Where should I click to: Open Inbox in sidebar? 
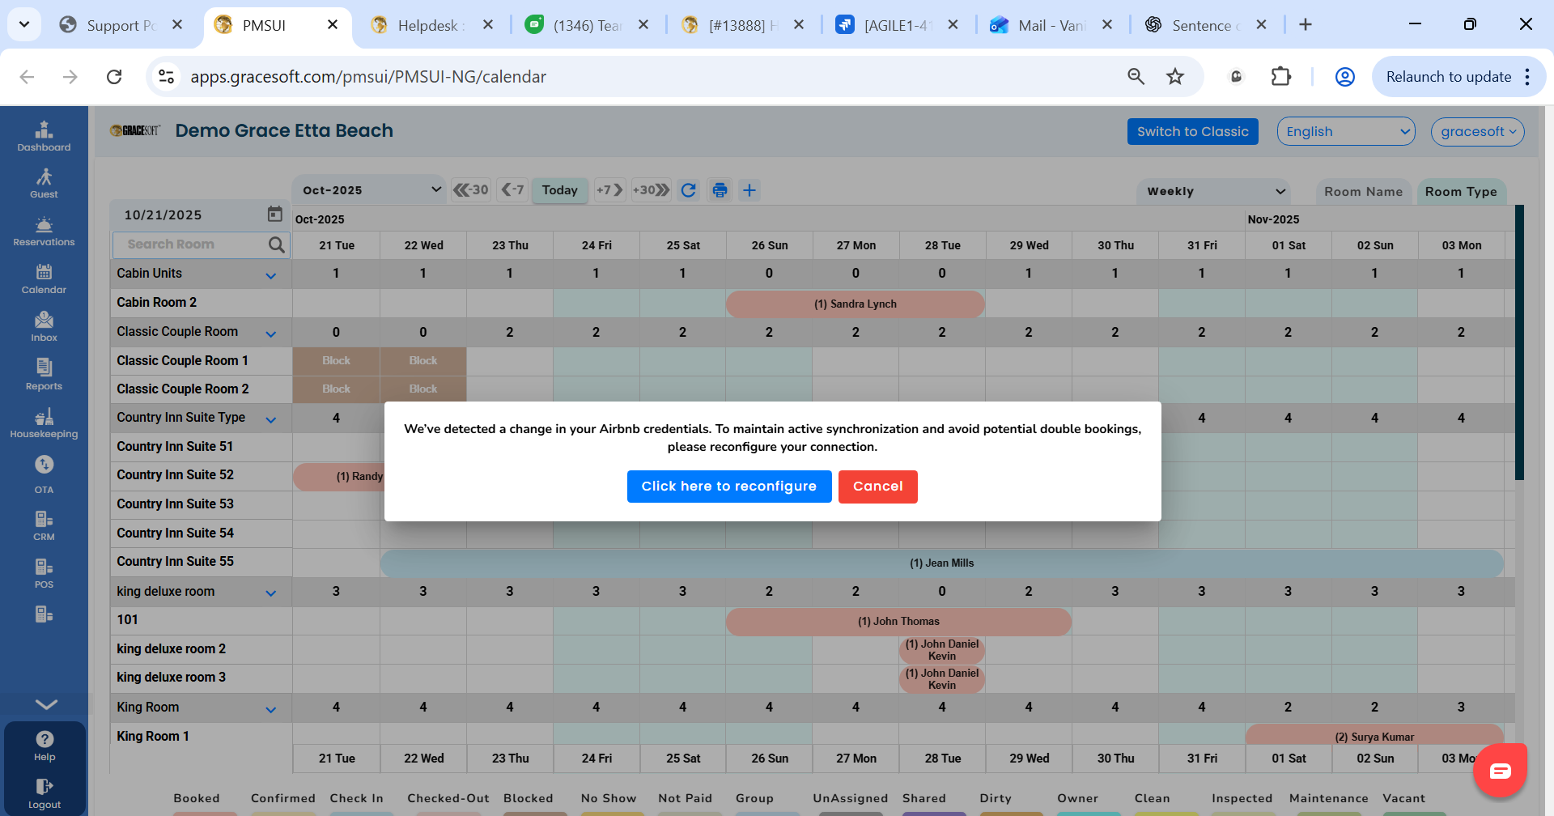(44, 326)
